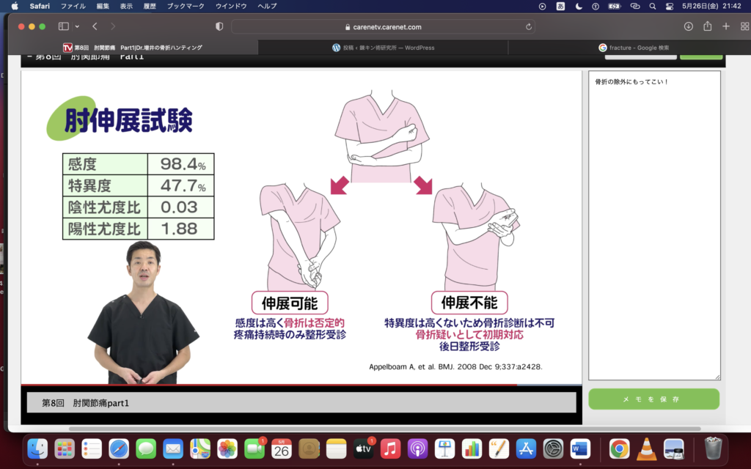Toggle Control Center in menu bar
This screenshot has height=469, width=751.
(x=669, y=6)
